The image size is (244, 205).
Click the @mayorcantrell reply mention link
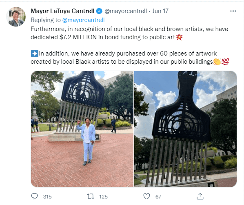coord(83,20)
